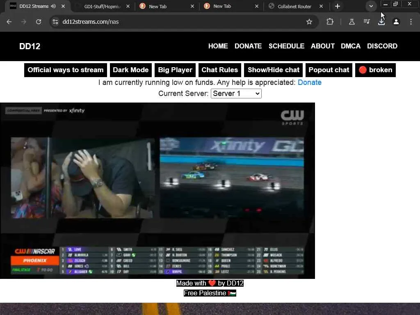Open the DISCORD nav link
This screenshot has height=315, width=420.
coord(382,46)
